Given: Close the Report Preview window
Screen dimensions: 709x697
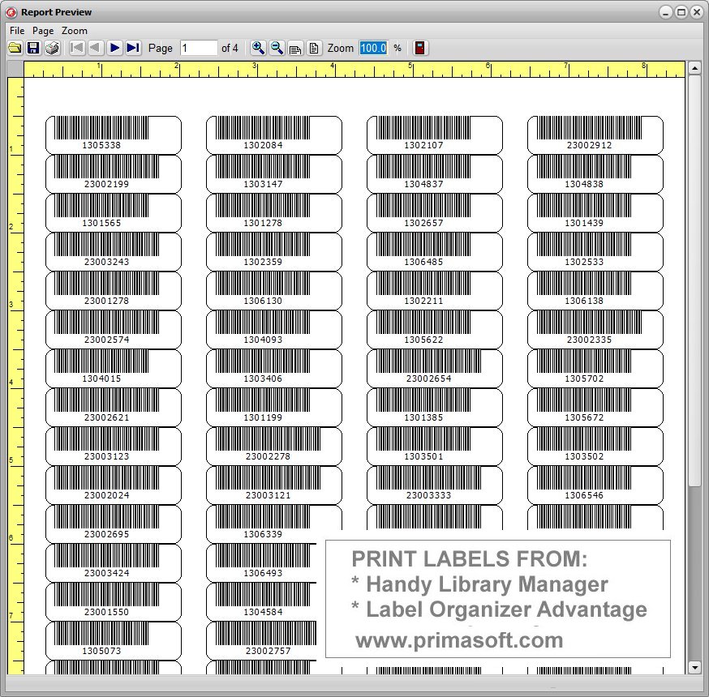Looking at the screenshot, I should click(696, 12).
